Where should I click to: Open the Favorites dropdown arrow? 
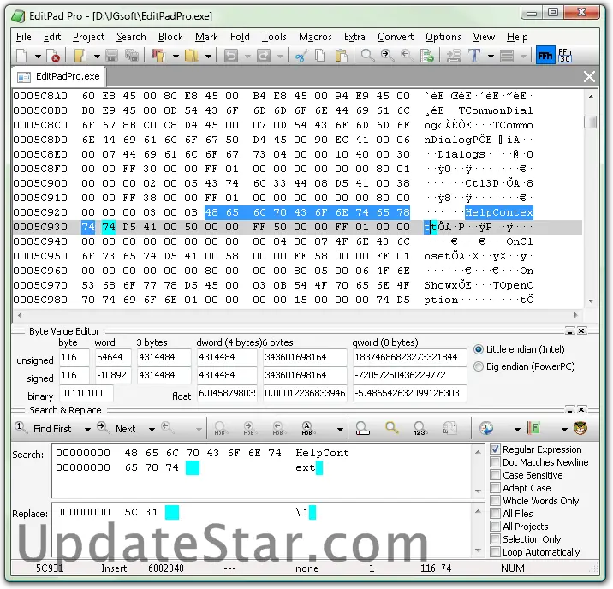tap(564, 429)
